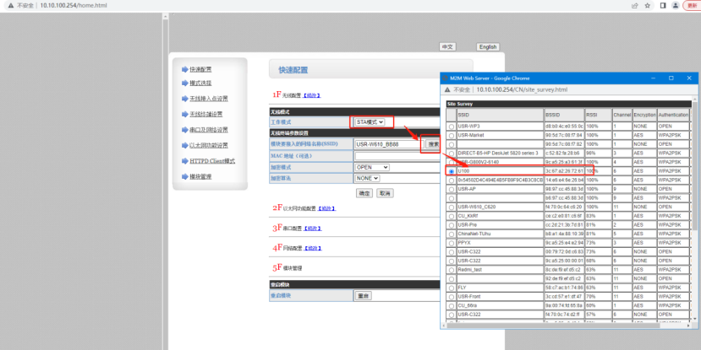Click the SSID input field USR-W610_BB88

tap(387, 144)
